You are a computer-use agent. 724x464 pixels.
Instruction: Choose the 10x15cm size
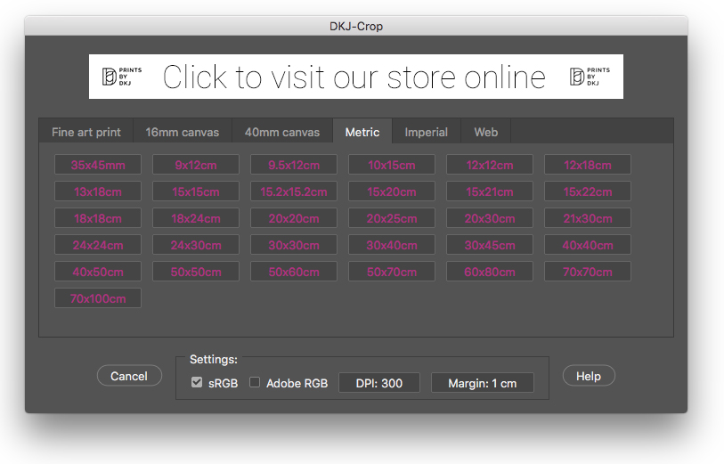(x=392, y=165)
